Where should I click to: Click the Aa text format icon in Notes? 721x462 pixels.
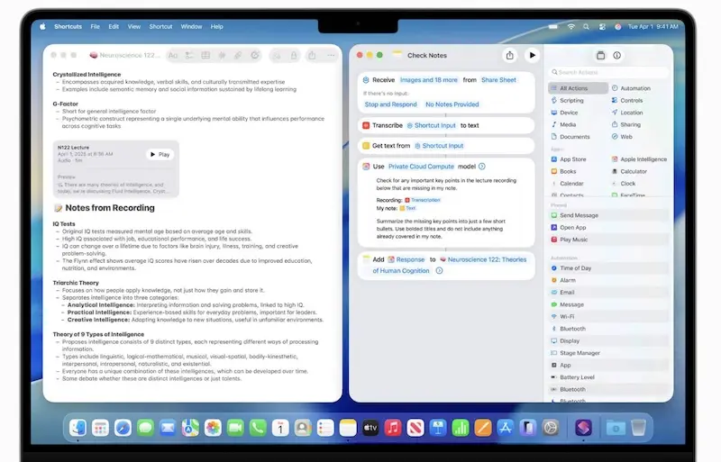coord(173,55)
